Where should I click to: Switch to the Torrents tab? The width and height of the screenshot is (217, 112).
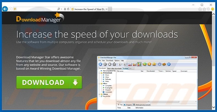coord(125,68)
